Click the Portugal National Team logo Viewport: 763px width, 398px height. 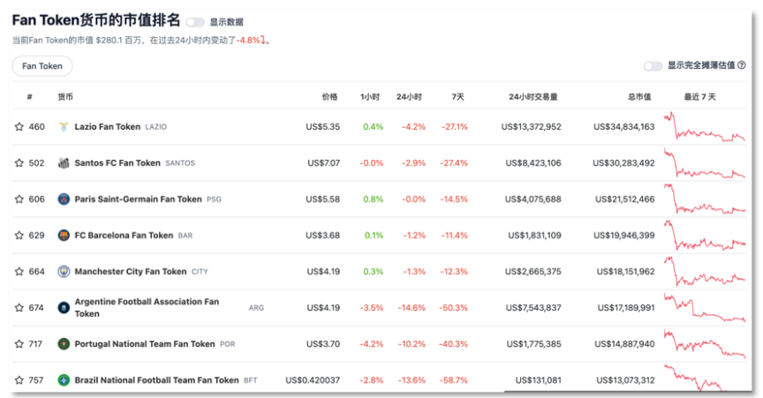click(64, 344)
